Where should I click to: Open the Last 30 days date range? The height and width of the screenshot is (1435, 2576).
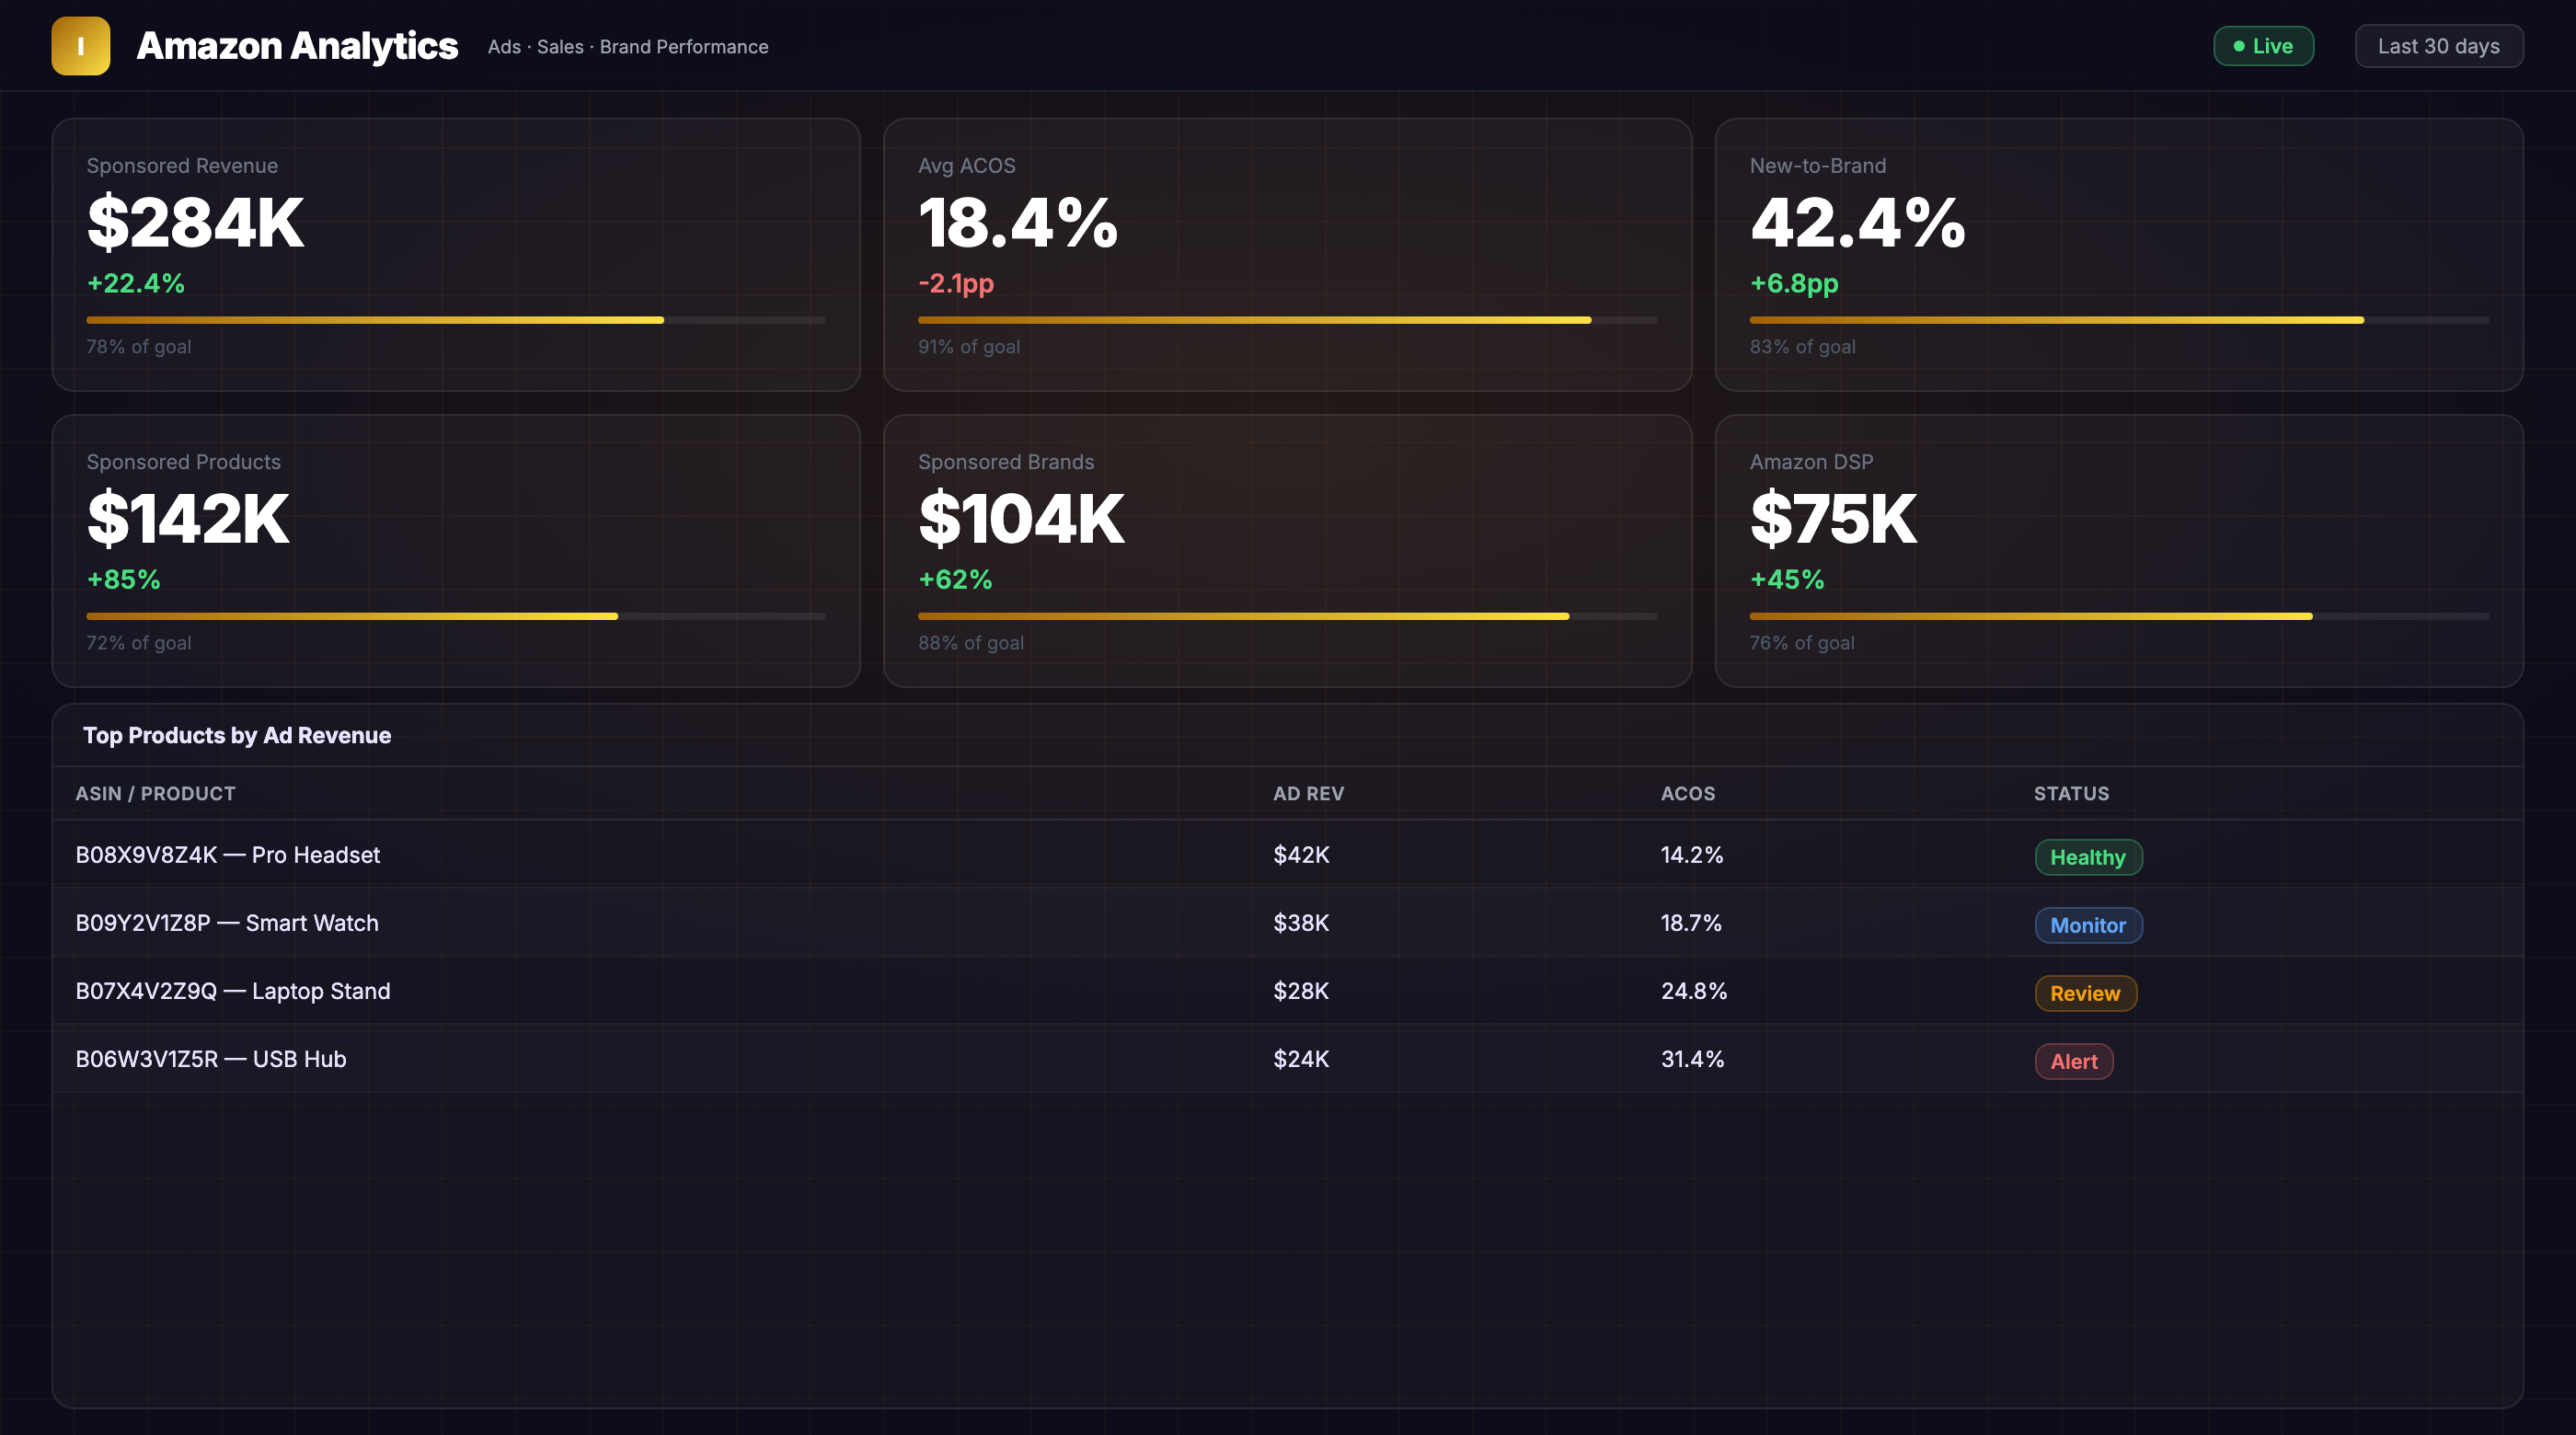point(2439,46)
